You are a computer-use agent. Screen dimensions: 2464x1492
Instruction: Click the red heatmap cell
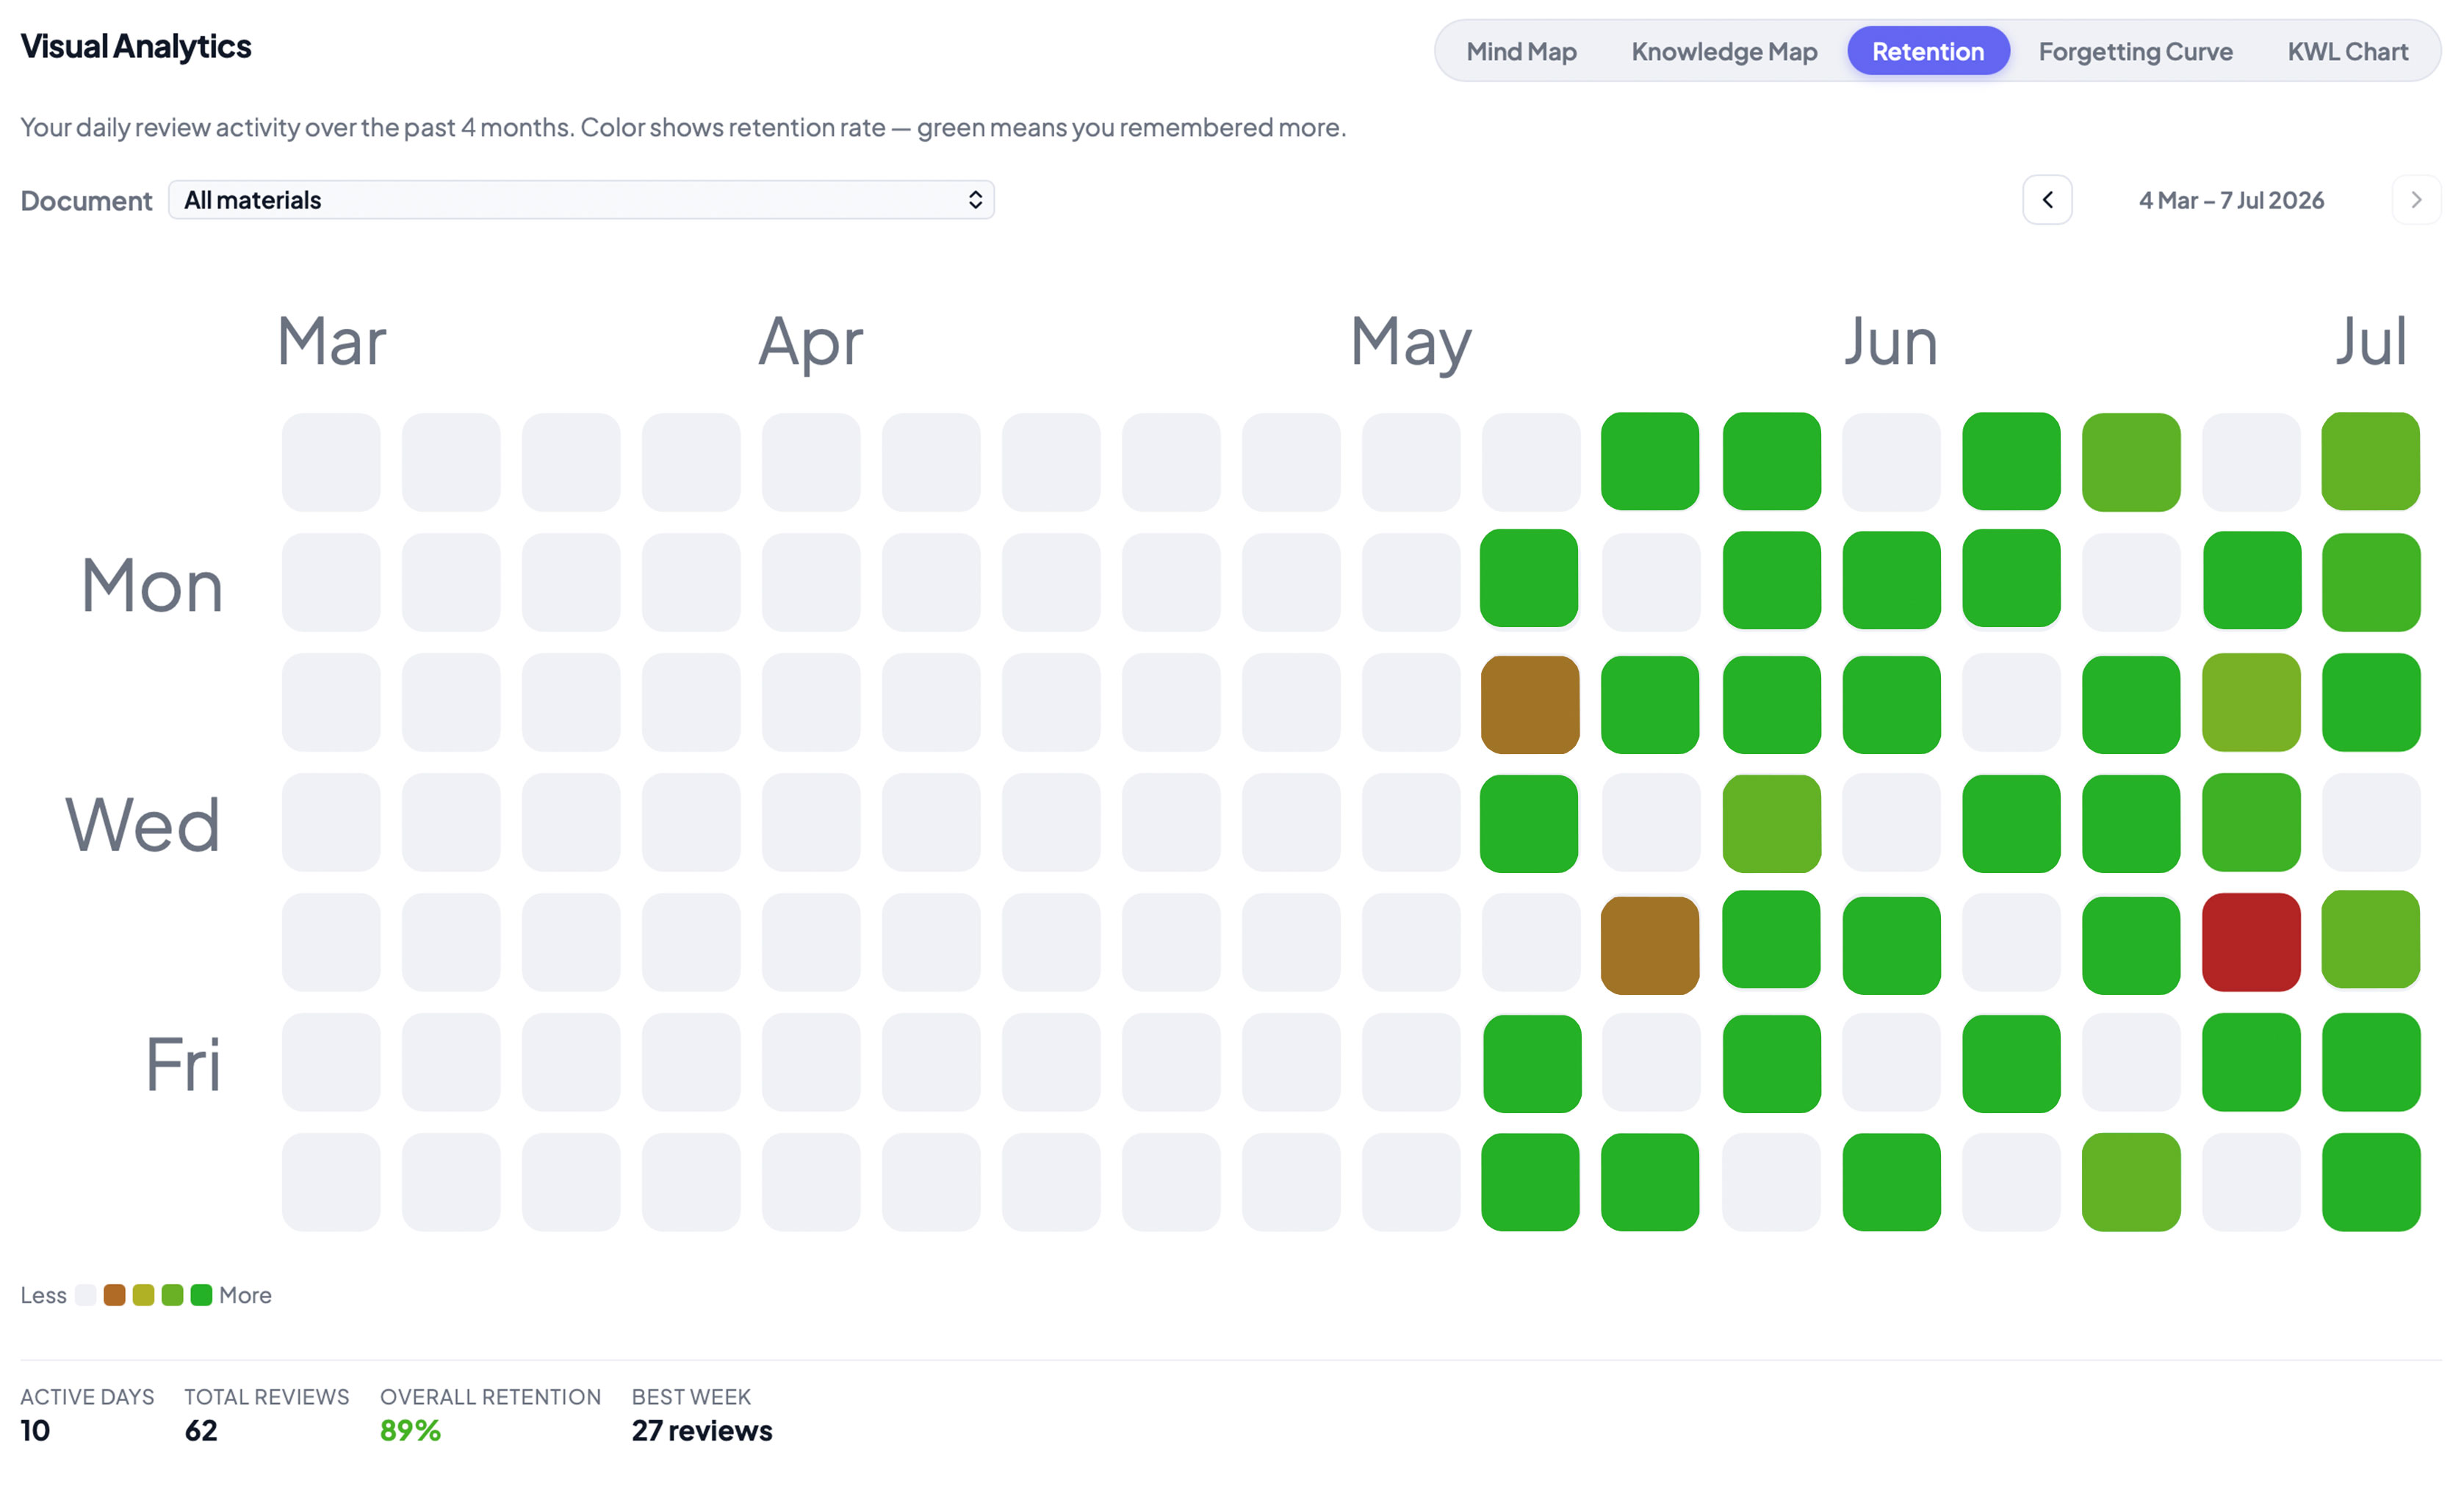pos(2250,942)
